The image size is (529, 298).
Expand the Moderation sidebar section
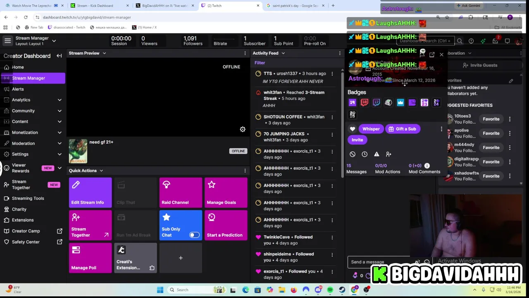tap(60, 143)
